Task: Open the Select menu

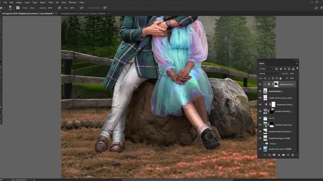Action: point(42,3)
